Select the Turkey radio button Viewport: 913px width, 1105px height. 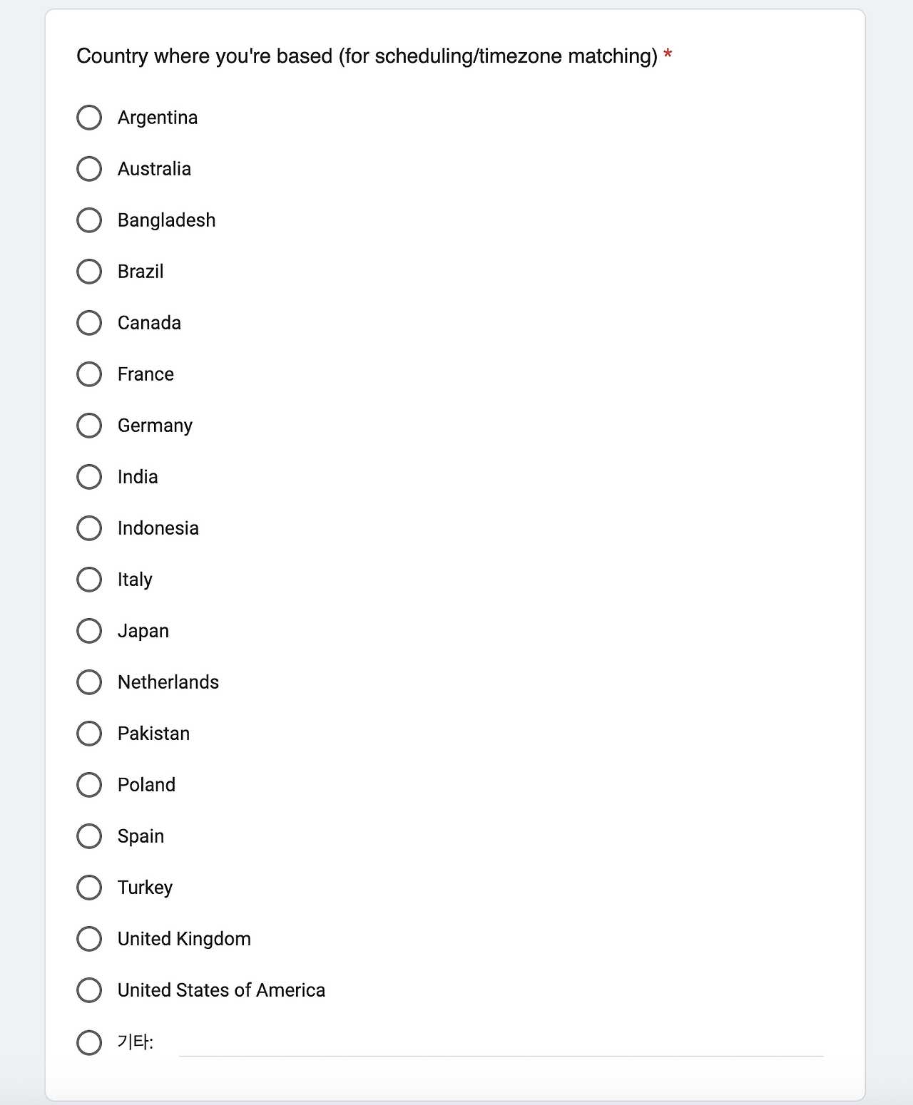[x=89, y=888]
